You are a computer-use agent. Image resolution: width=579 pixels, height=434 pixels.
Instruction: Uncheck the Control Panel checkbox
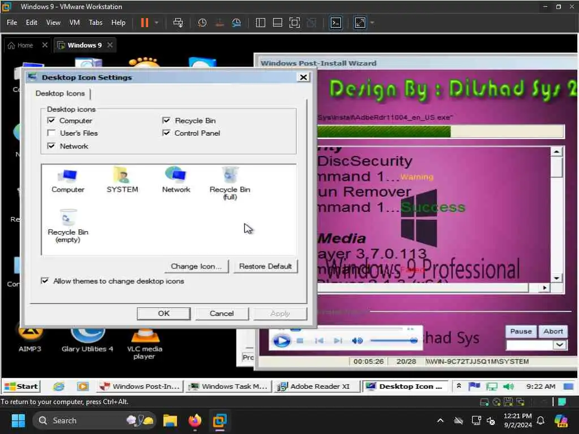(166, 133)
